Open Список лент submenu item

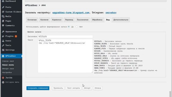click(x=8, y=61)
